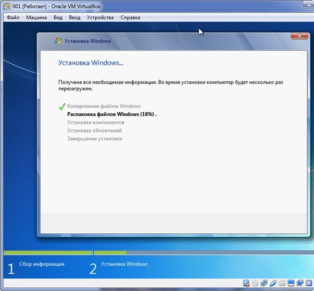Click the virtualization V status icon
Viewport: 314px width, 291px height.
click(x=309, y=283)
